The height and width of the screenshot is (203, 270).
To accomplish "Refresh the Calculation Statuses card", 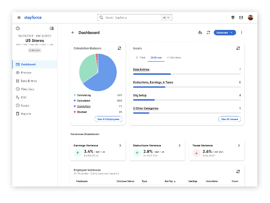I will pos(119,48).
